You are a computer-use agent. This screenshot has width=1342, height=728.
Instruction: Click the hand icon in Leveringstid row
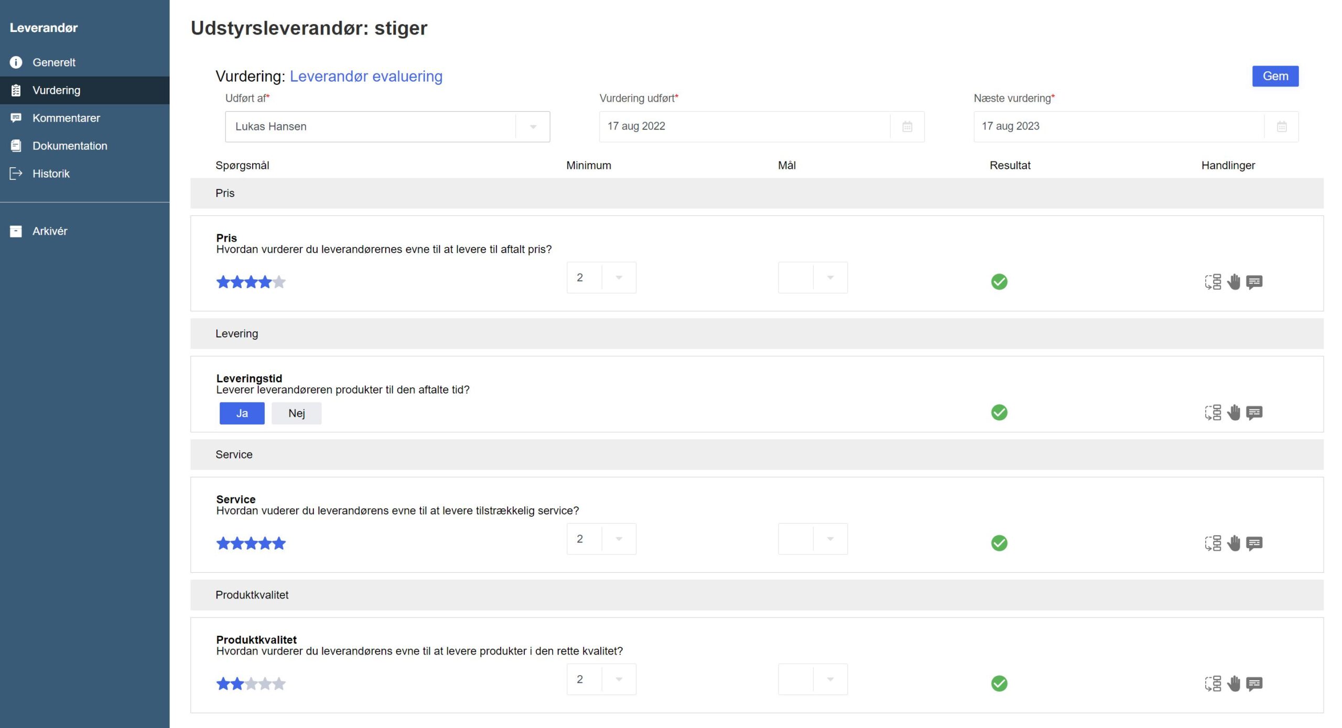1233,412
